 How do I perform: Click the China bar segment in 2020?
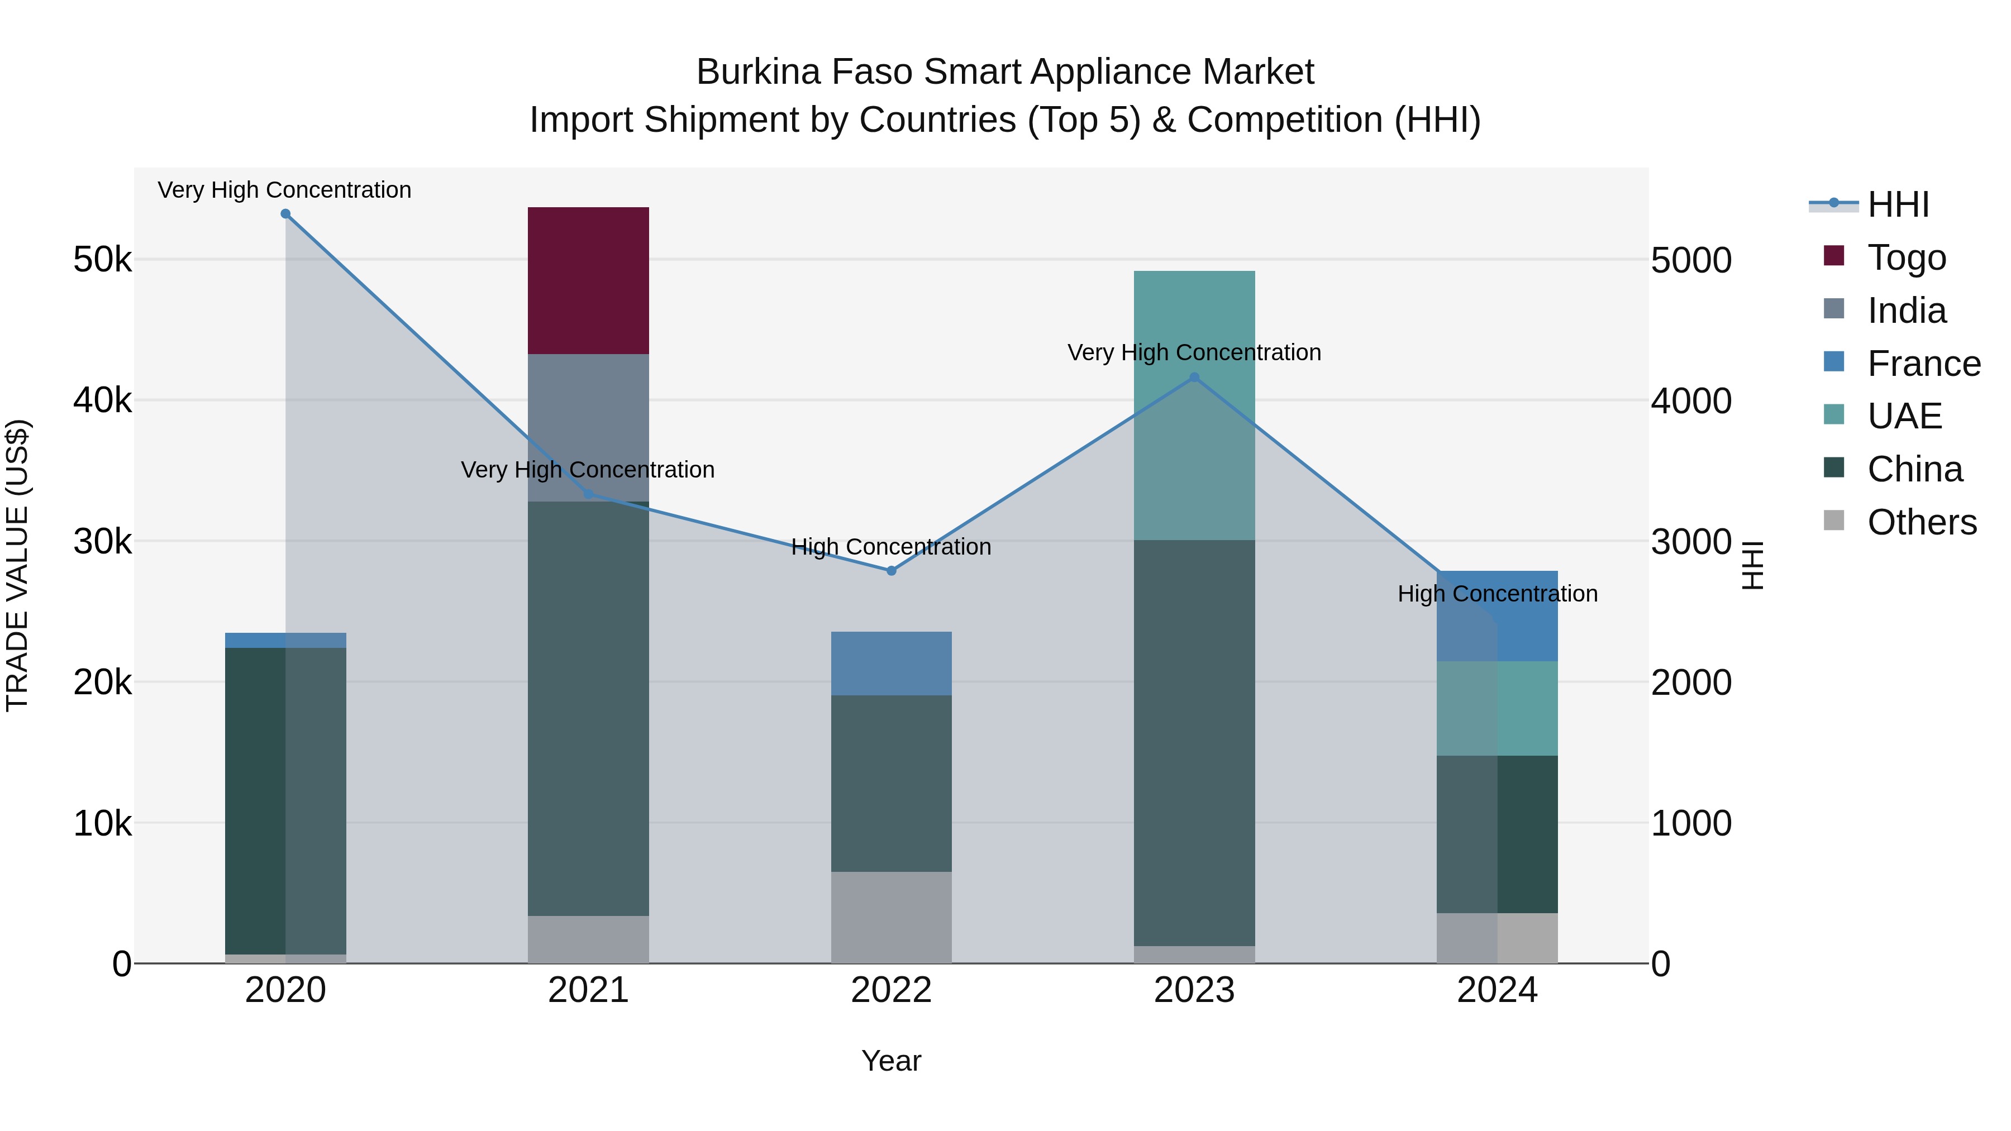click(285, 801)
